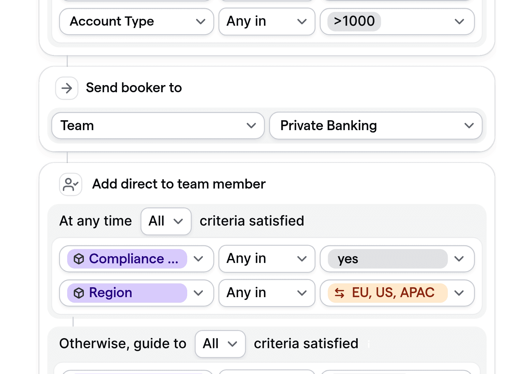This screenshot has width=532, height=374.
Task: Open the Team routing dropdown
Action: pyautogui.click(x=158, y=126)
